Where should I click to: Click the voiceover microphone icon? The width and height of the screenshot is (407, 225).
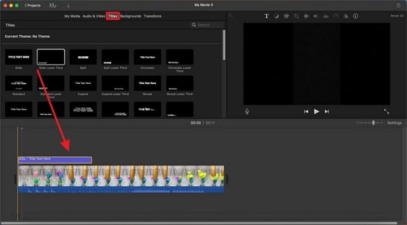[x=247, y=111]
